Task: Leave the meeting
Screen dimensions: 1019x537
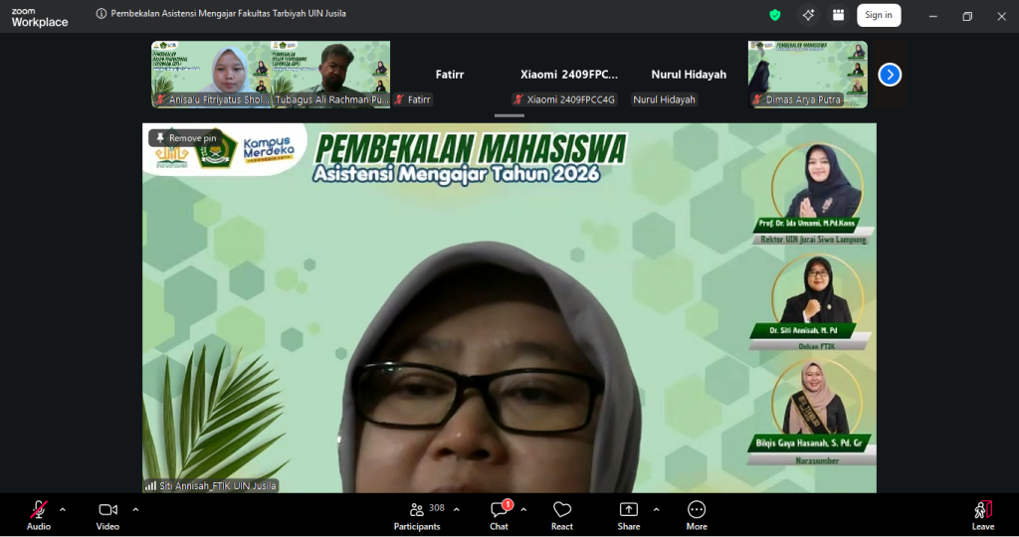Action: (x=982, y=514)
